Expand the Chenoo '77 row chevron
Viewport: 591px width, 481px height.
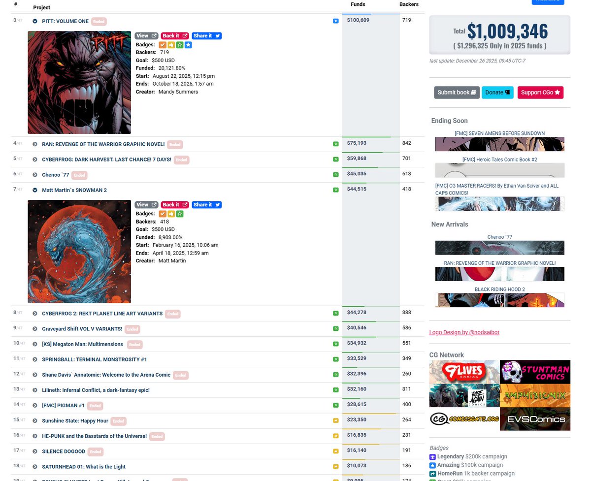tap(35, 175)
